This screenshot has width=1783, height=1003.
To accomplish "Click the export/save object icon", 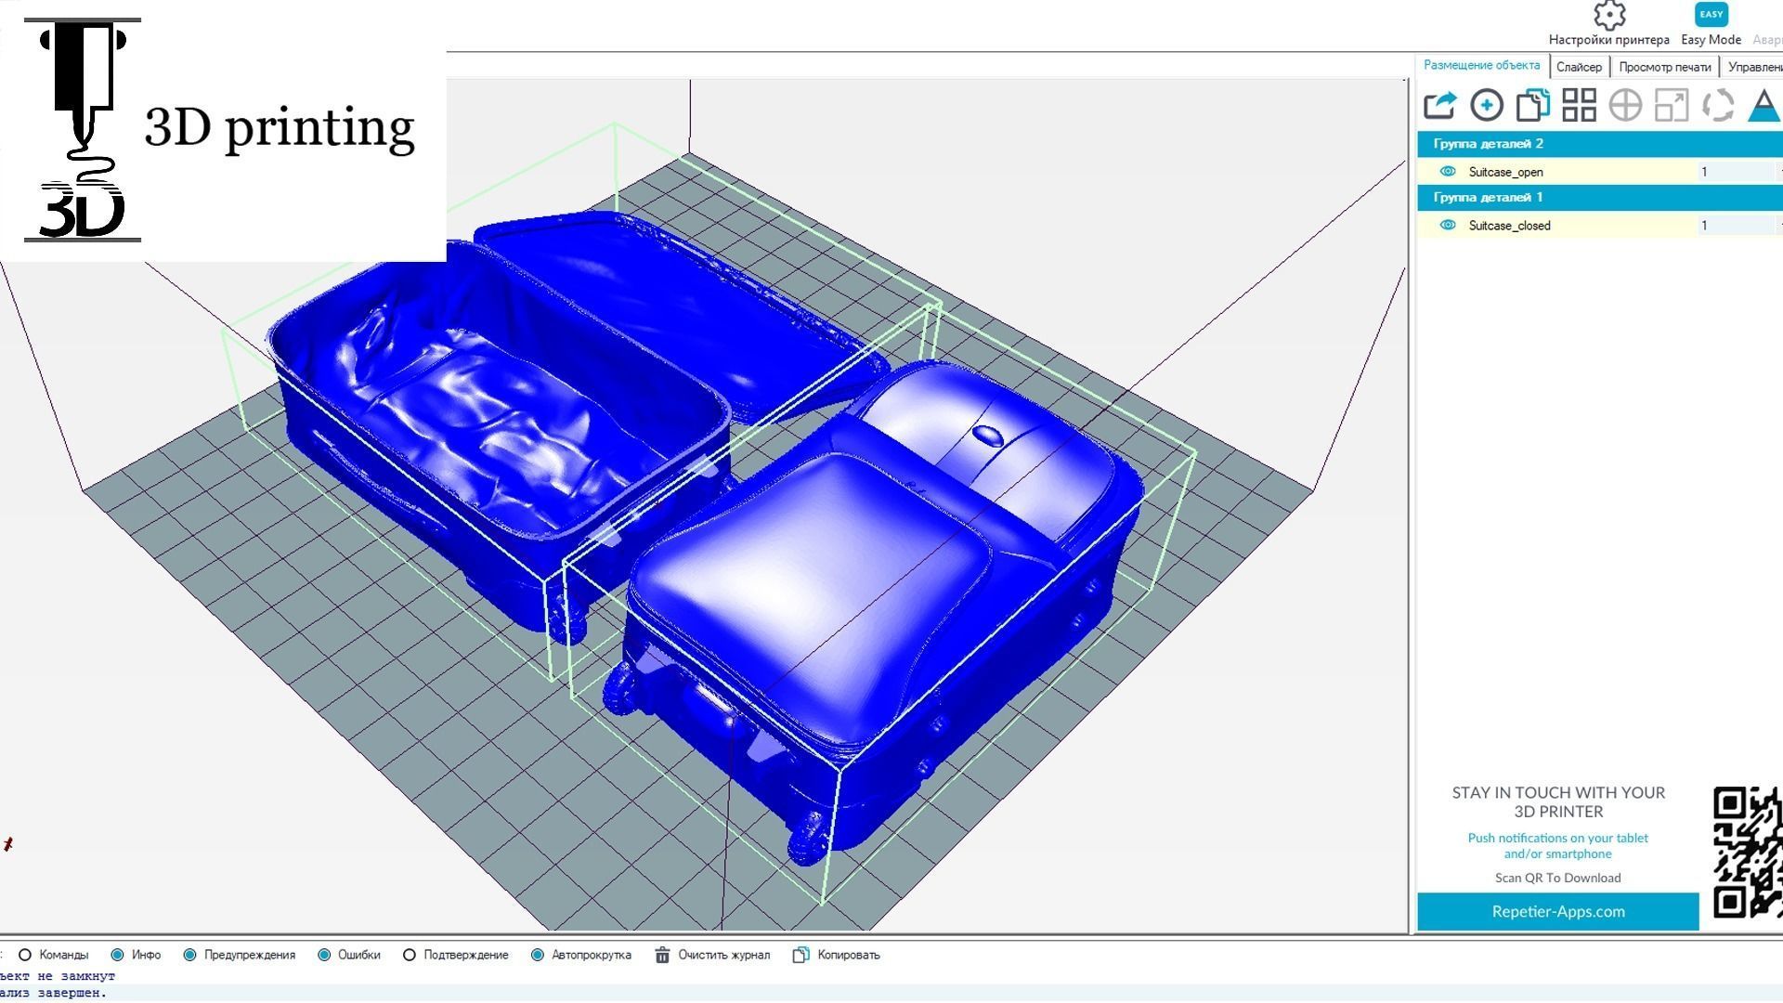I will (x=1439, y=105).
